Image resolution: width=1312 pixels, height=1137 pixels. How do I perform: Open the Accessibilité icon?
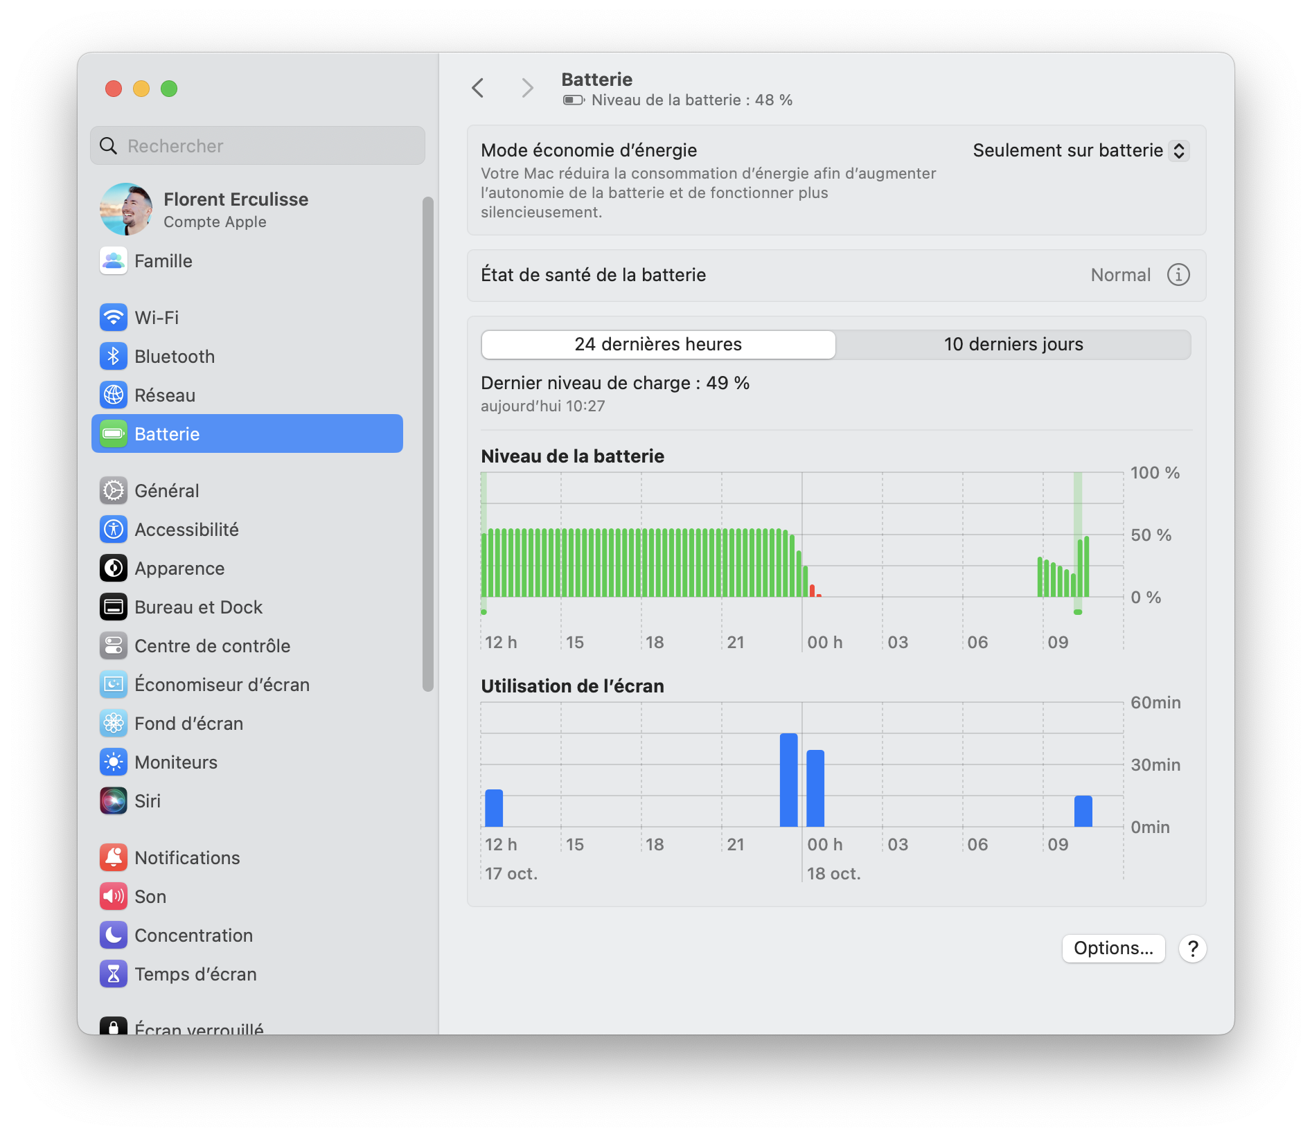114,530
